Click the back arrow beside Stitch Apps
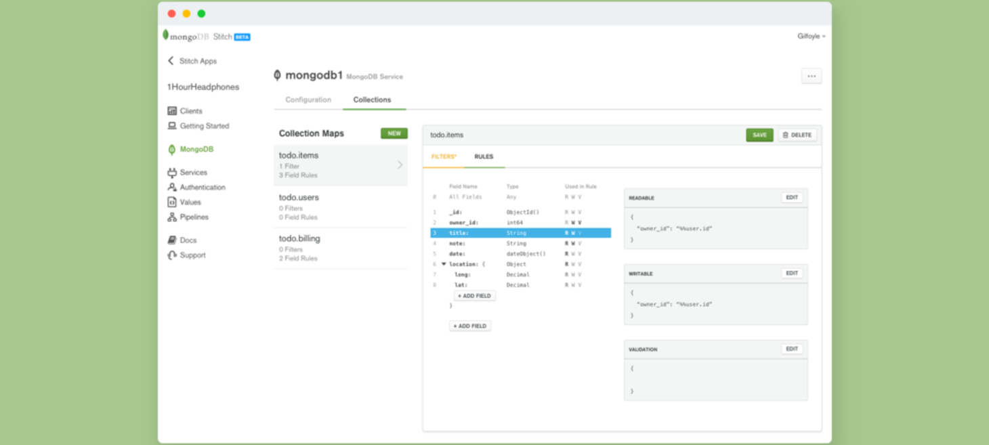The width and height of the screenshot is (989, 445). (171, 61)
